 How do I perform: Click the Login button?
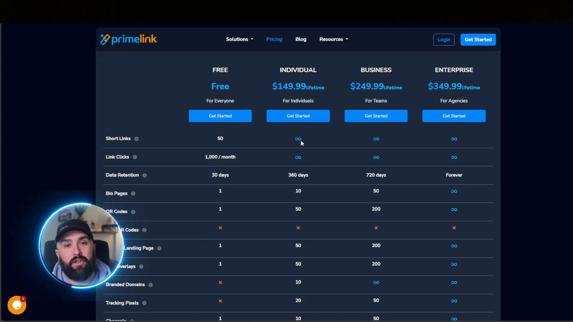click(444, 40)
